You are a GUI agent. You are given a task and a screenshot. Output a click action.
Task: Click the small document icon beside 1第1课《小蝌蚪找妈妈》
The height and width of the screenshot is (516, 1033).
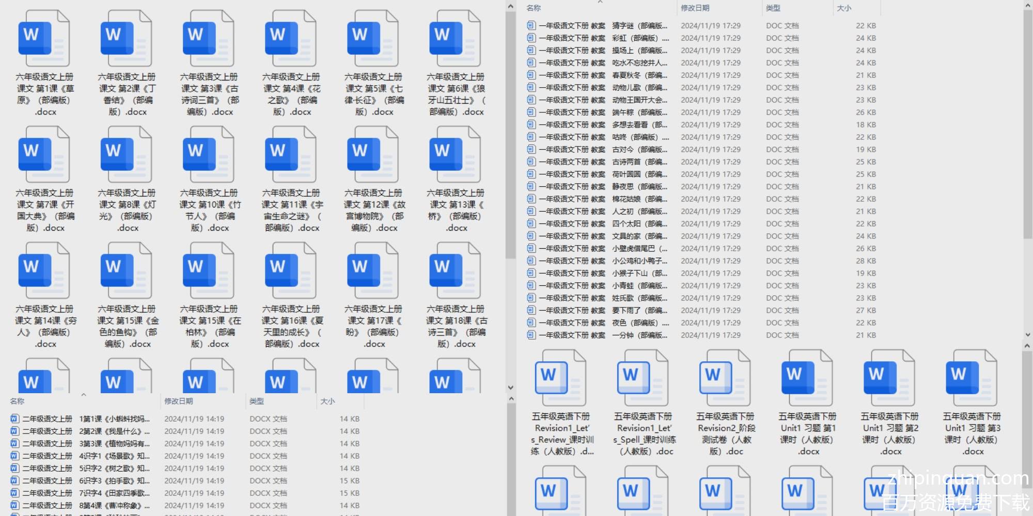tap(14, 418)
